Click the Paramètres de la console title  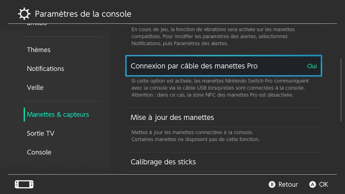point(83,14)
